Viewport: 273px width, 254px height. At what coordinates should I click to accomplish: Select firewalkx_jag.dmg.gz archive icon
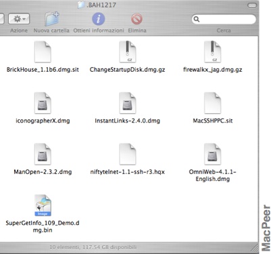[212, 52]
